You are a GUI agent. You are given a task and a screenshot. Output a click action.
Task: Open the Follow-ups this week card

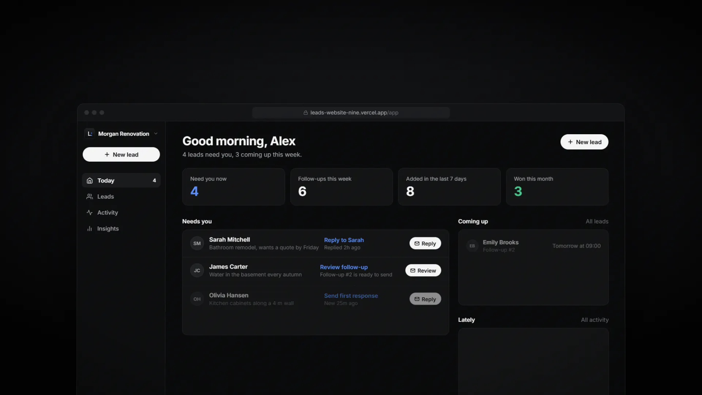pos(341,187)
